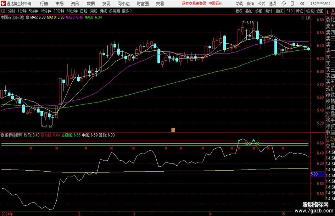Click the 复权 button
This screenshot has width=335, height=216.
point(239,11)
